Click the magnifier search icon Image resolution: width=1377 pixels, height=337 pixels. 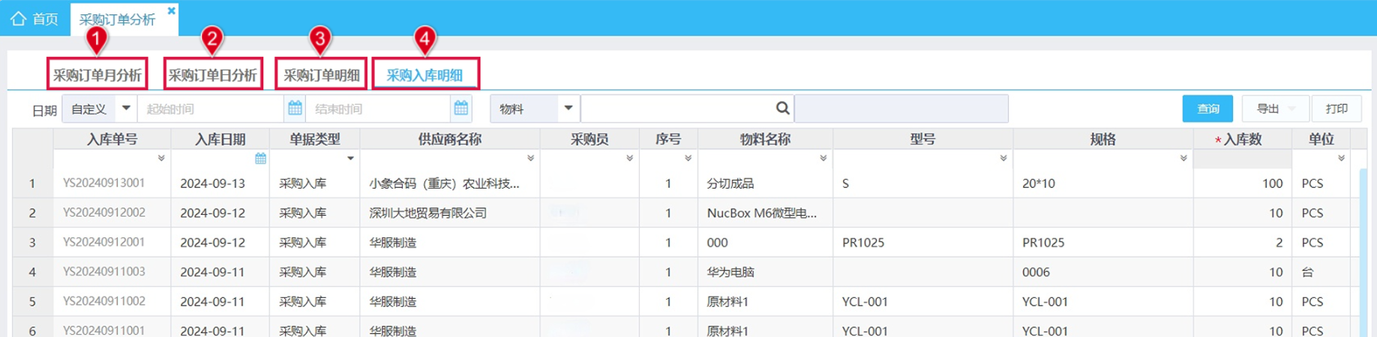(x=782, y=109)
